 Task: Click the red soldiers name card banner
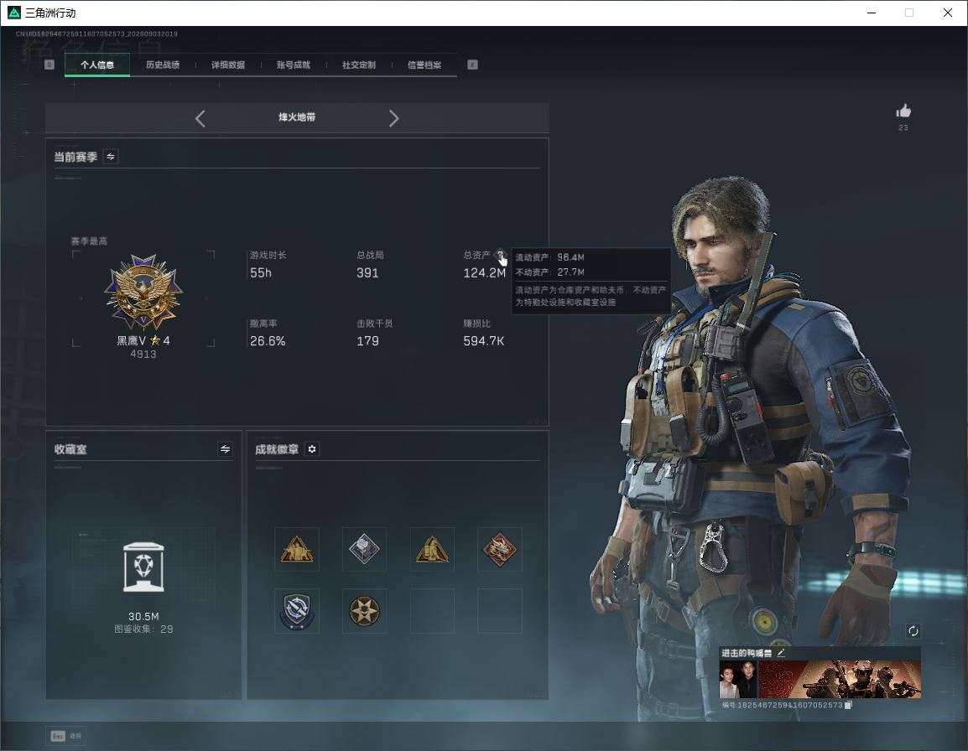pyautogui.click(x=840, y=679)
